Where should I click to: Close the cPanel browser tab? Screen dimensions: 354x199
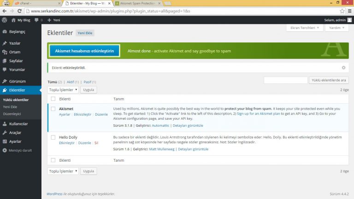[59, 3]
